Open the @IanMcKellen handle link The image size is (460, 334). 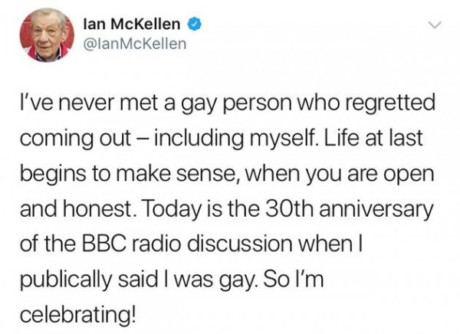coord(135,44)
